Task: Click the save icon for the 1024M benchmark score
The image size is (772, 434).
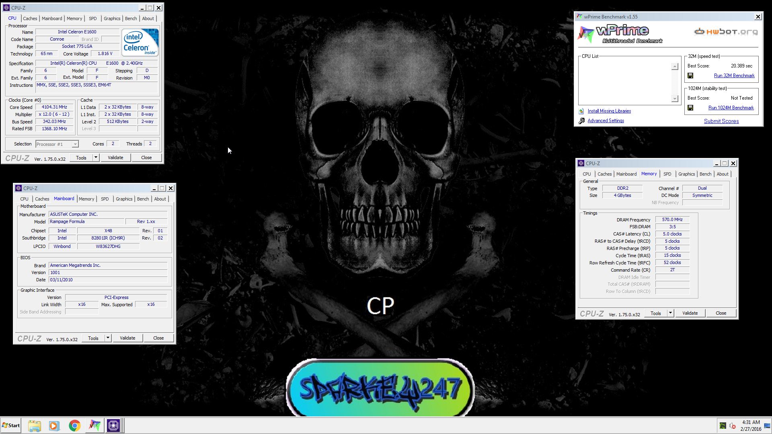Action: 690,108
